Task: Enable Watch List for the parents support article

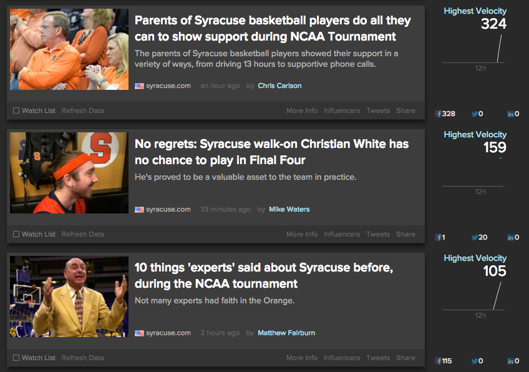Action: [16, 110]
